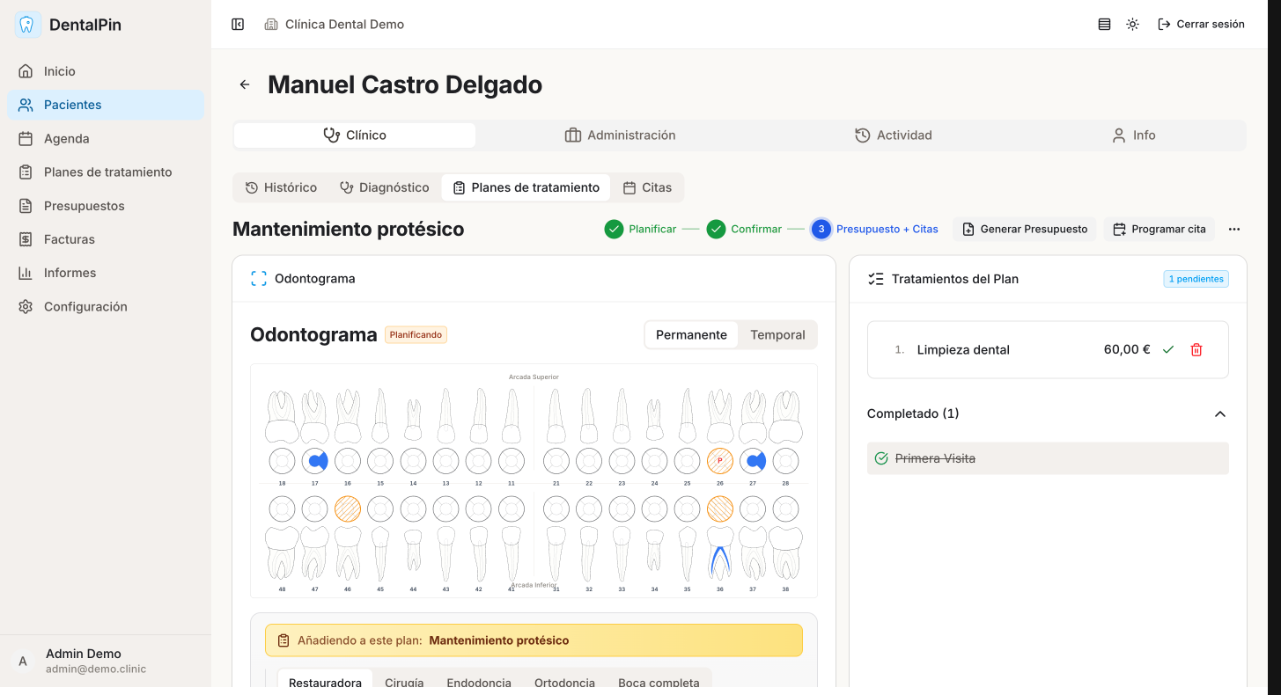Image resolution: width=1281 pixels, height=695 pixels.
Task: Click Programar cita button
Action: click(x=1159, y=229)
